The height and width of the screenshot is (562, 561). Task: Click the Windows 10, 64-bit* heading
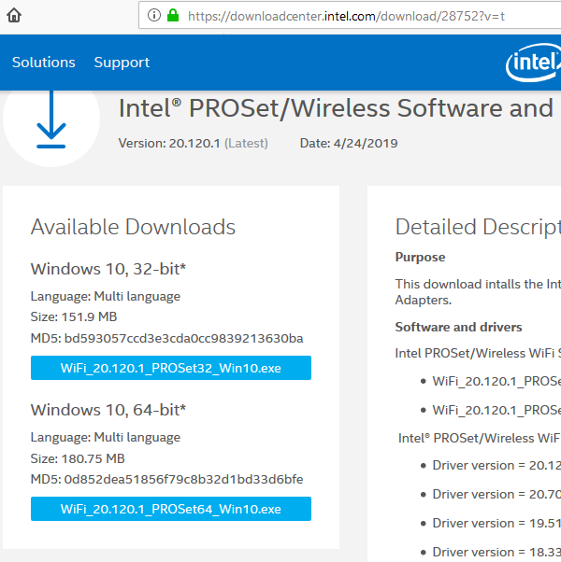[x=108, y=410]
